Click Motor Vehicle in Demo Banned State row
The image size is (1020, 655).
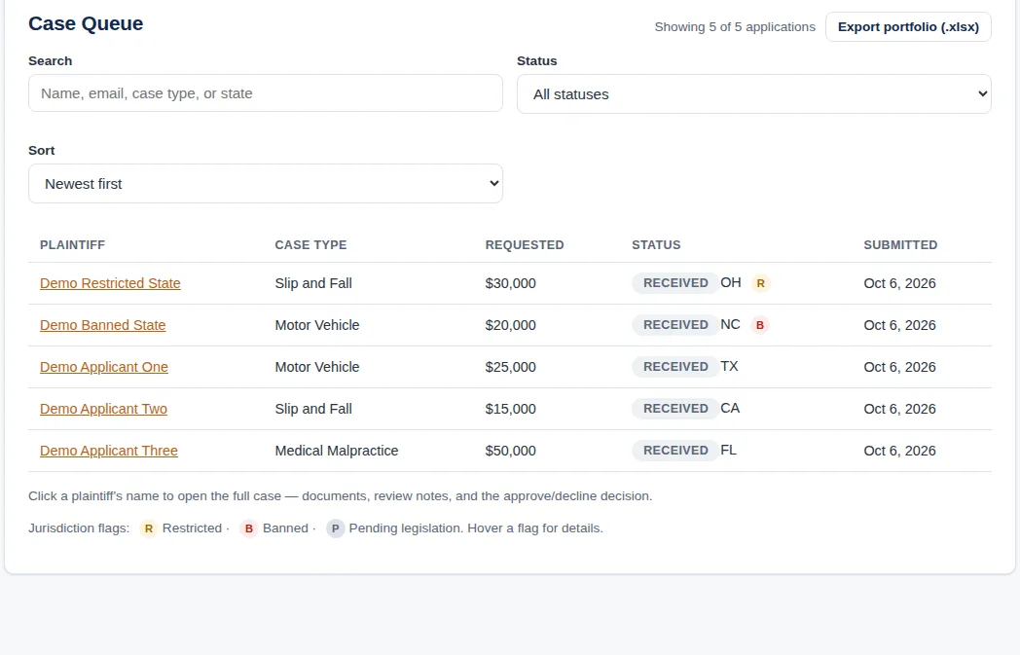316,325
